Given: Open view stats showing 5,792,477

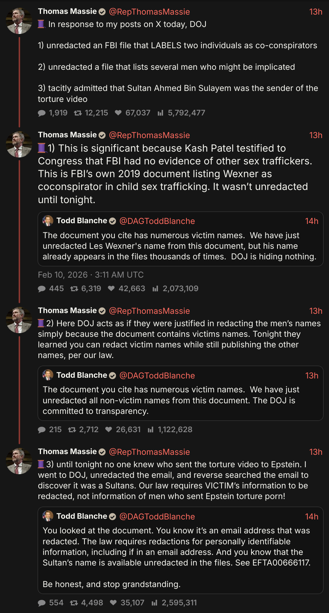Looking at the screenshot, I should [x=160, y=113].
